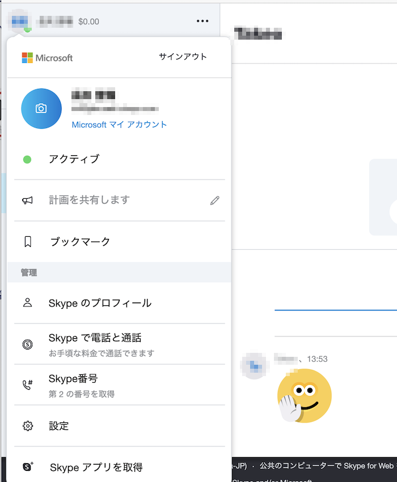This screenshot has width=397, height=482.
Task: Click the pencil edit icon
Action: [x=215, y=201]
